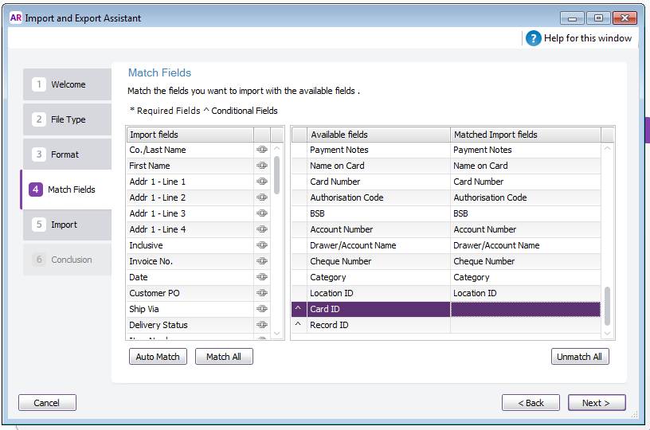This screenshot has width=650, height=430.
Task: Go to the File Type step
Action: pyautogui.click(x=67, y=119)
